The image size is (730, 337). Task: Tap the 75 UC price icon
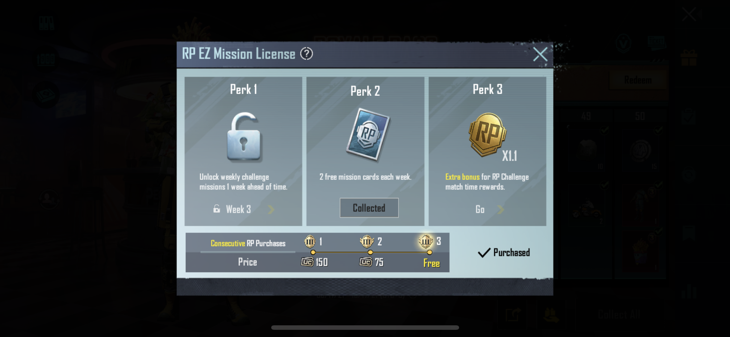(x=366, y=262)
